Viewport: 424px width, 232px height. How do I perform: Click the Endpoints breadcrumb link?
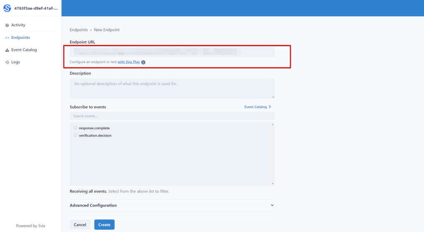(x=79, y=30)
